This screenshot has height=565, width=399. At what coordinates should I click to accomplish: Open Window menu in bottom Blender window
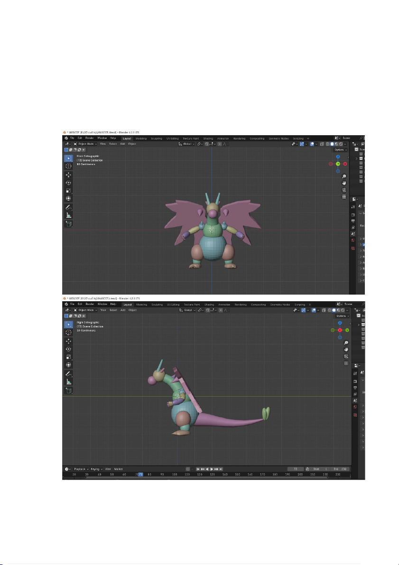(102, 304)
